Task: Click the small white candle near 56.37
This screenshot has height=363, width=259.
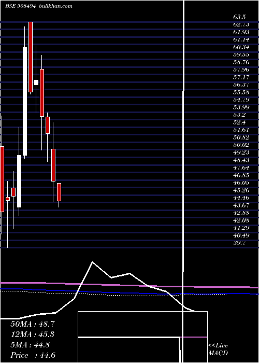Action: pyautogui.click(x=36, y=82)
